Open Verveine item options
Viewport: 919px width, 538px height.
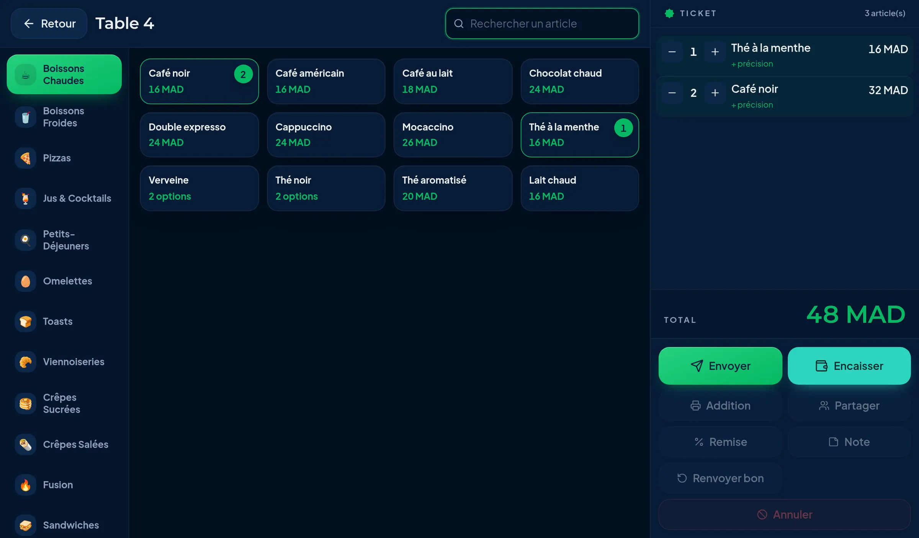(199, 188)
